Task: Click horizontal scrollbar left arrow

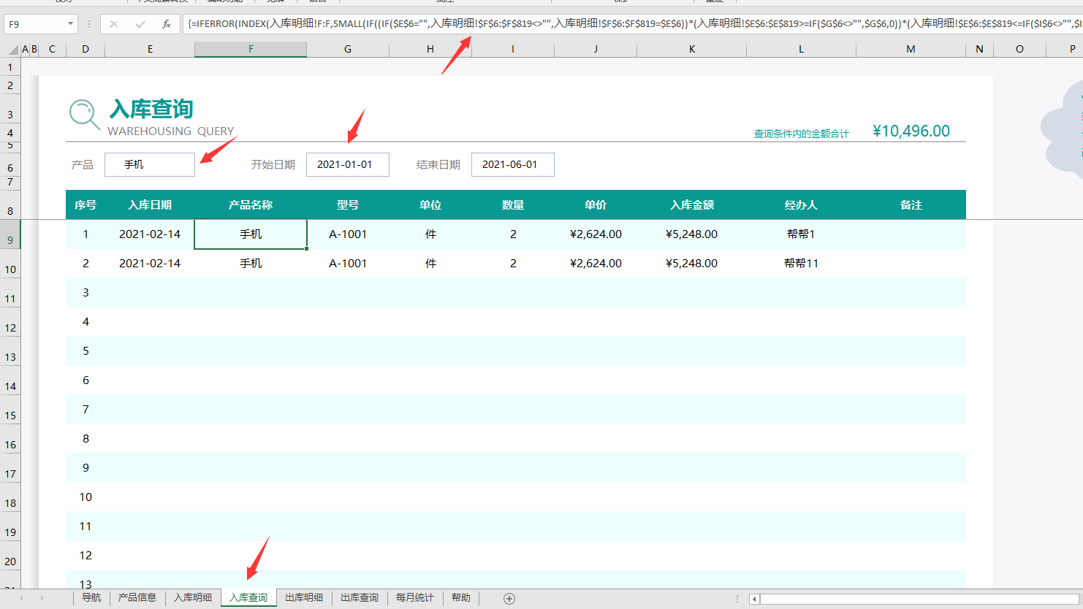Action: [754, 599]
